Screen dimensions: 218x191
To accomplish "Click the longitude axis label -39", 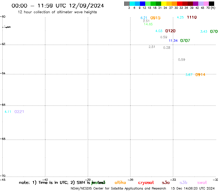I will [88, 180].
